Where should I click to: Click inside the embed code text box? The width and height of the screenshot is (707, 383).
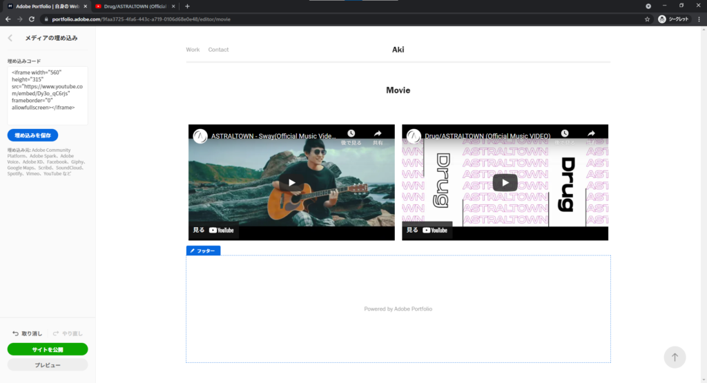coord(48,95)
